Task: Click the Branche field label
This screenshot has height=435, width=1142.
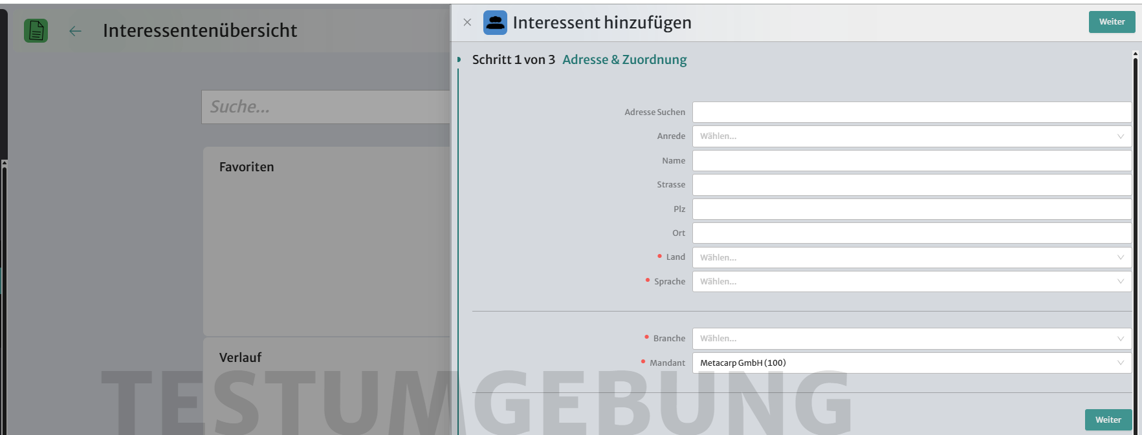Action: pos(669,339)
